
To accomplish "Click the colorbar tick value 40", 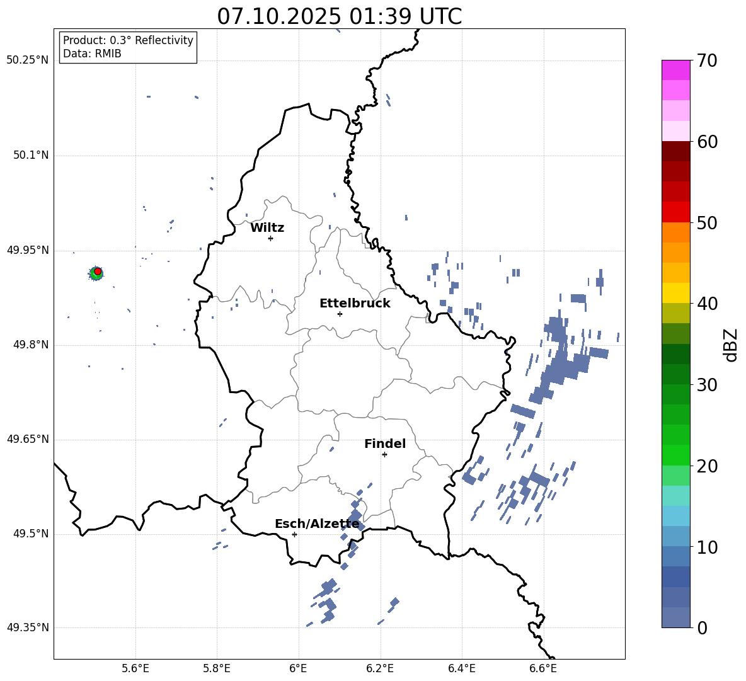I will click(707, 304).
